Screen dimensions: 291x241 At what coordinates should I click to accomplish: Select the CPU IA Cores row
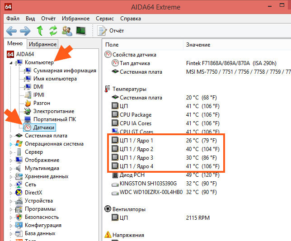(x=165, y=123)
